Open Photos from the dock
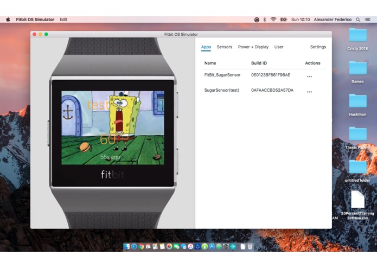Viewport: 377px width, 268px height. pos(169,246)
